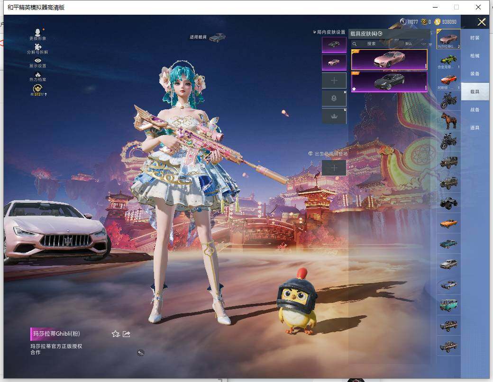The width and height of the screenshot is (493, 382).
Task: Select the pink Maserati skin card
Action: pos(389,60)
